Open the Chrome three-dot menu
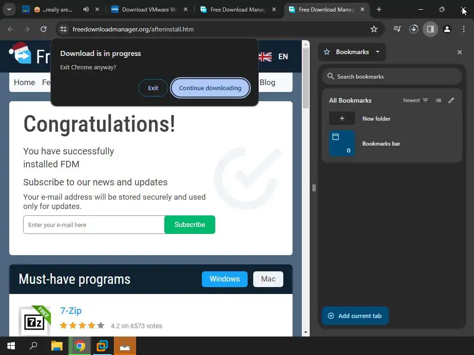 click(x=464, y=29)
